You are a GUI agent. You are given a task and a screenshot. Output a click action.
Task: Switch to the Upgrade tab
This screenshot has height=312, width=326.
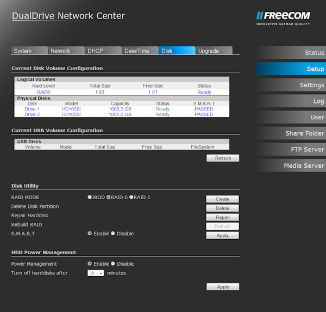[214, 51]
